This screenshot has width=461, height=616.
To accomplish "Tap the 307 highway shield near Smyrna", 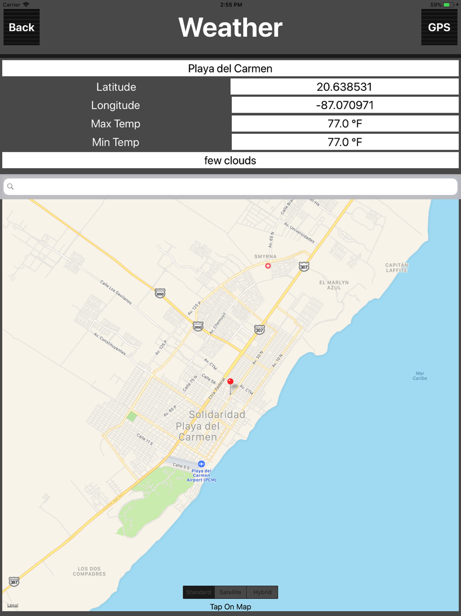I will [x=304, y=266].
